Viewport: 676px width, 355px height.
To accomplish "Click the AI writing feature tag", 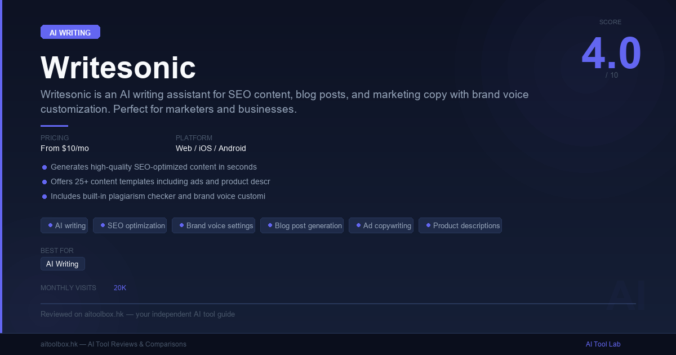I will (x=64, y=225).
